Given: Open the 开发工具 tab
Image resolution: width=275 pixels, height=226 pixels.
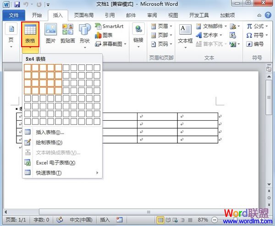Looking at the screenshot, I should [x=199, y=16].
